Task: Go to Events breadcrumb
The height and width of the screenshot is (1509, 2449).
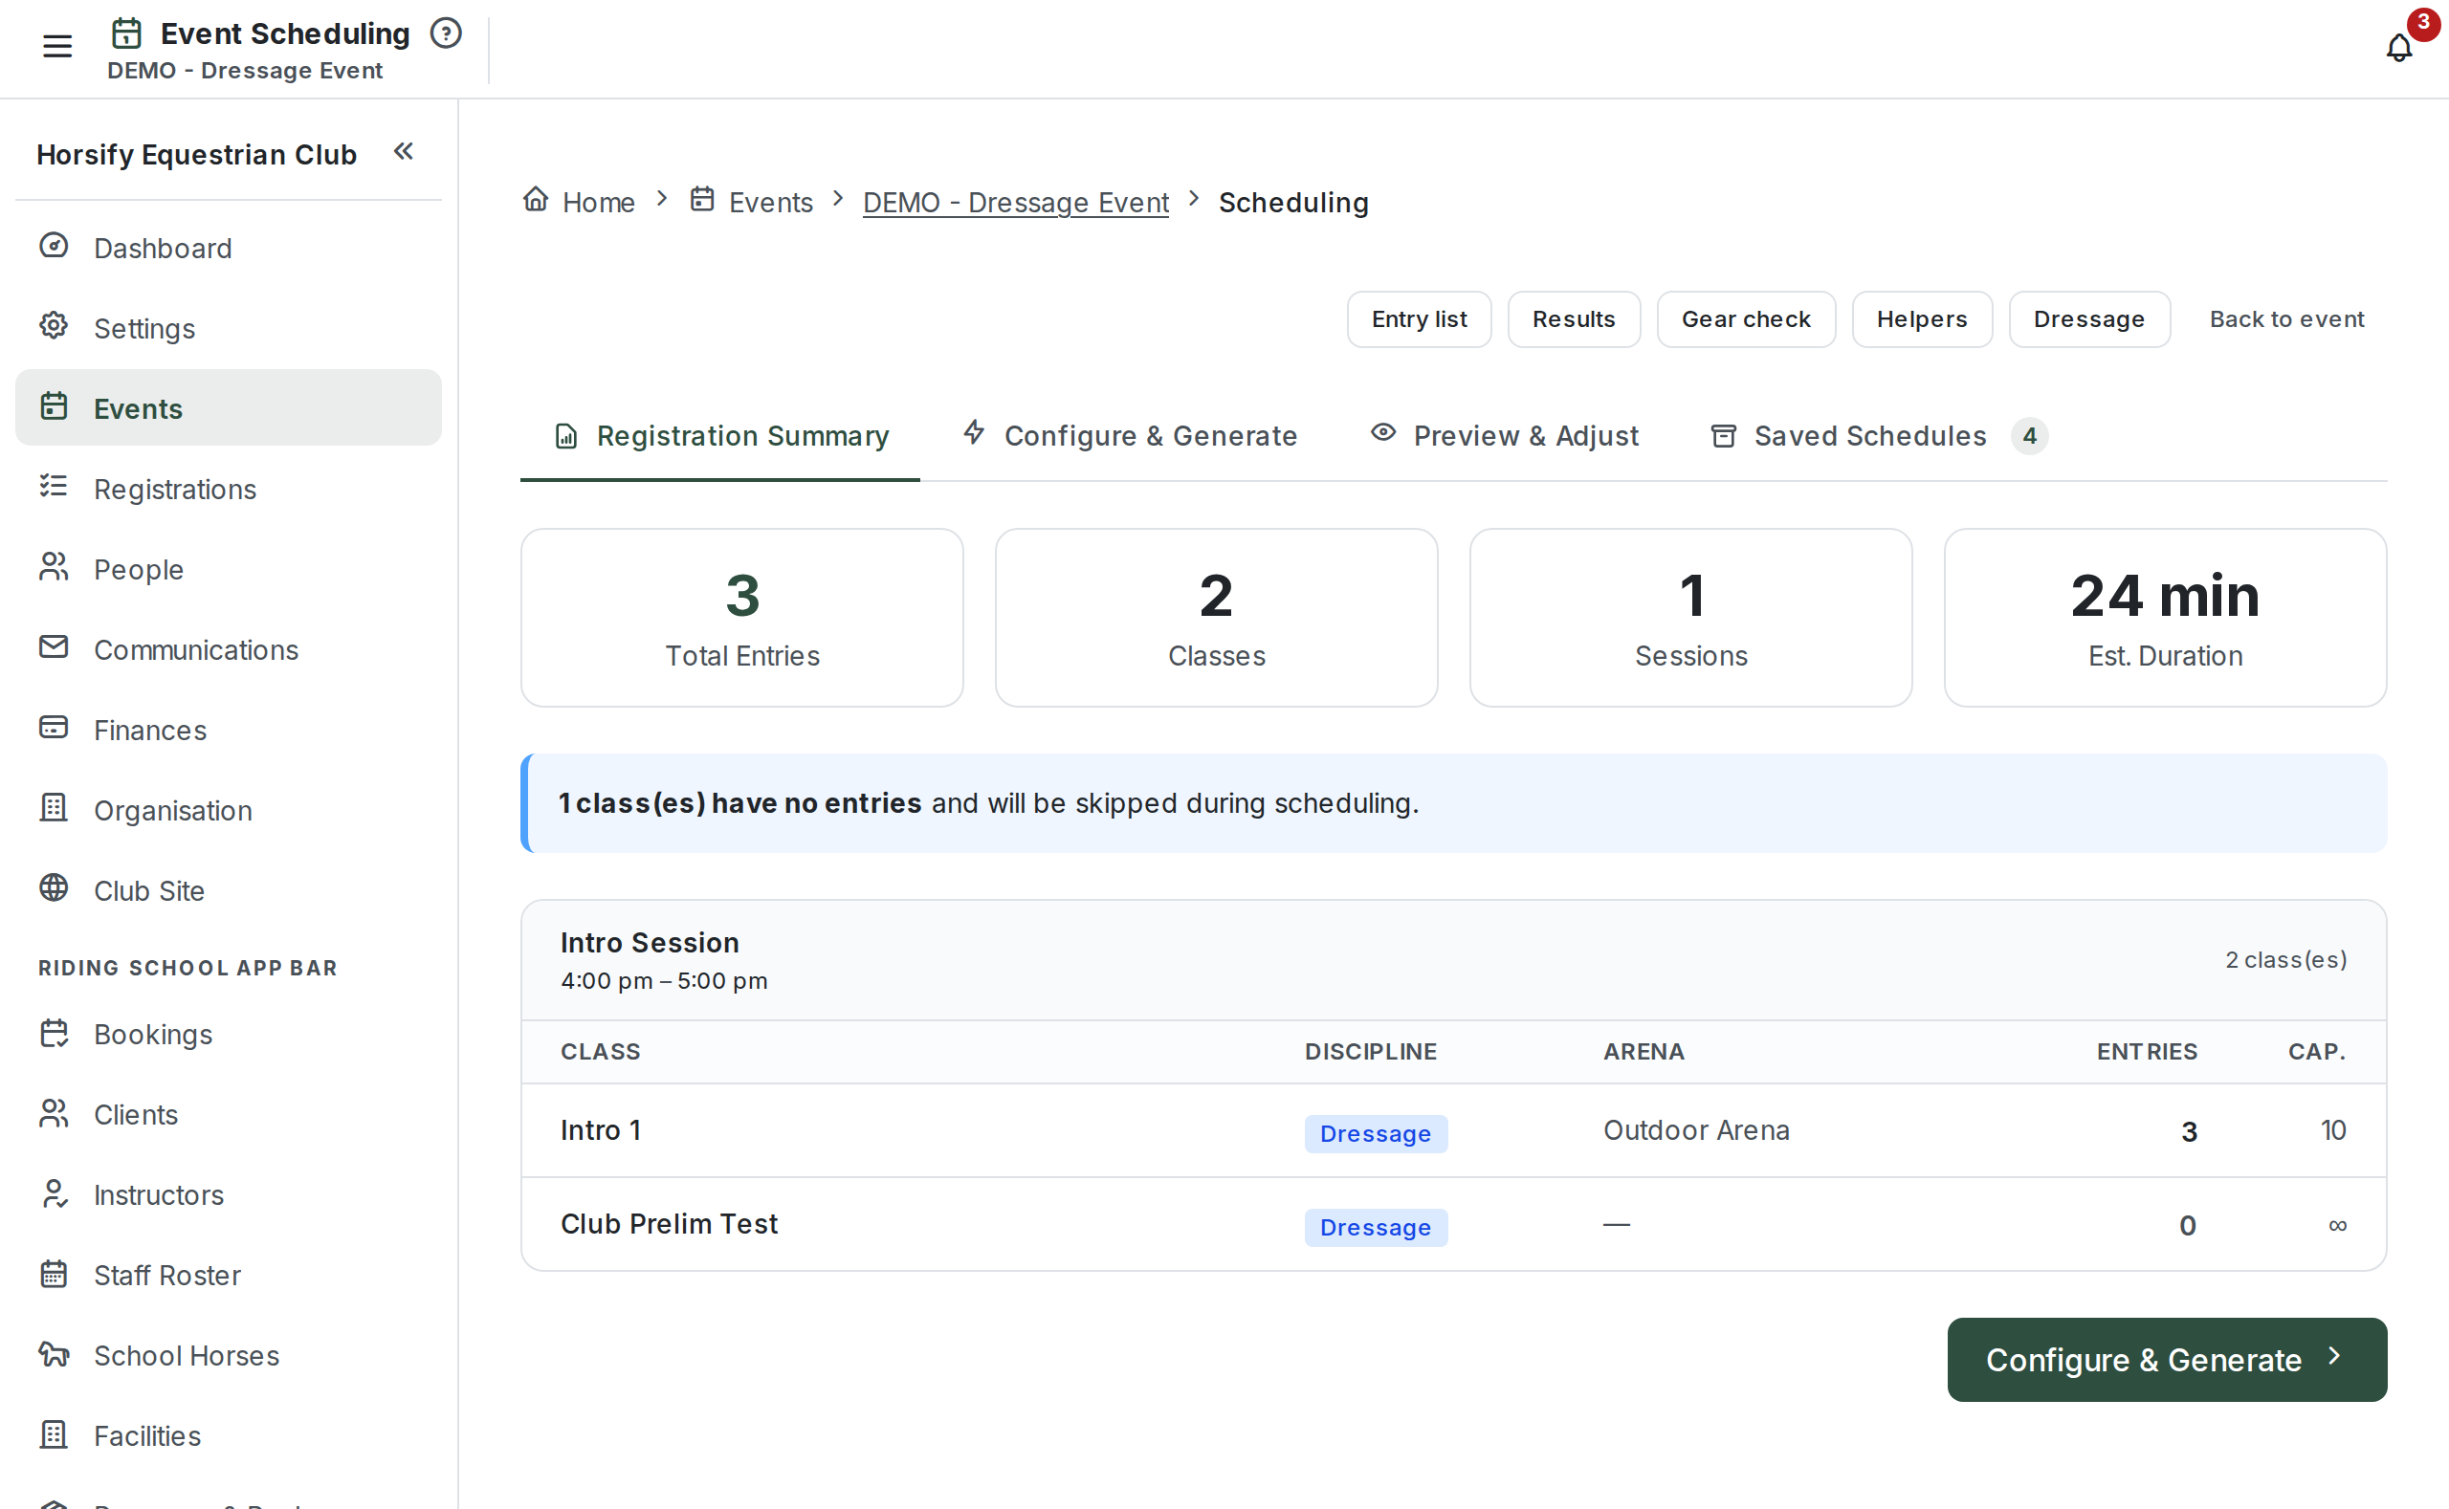Action: (752, 202)
